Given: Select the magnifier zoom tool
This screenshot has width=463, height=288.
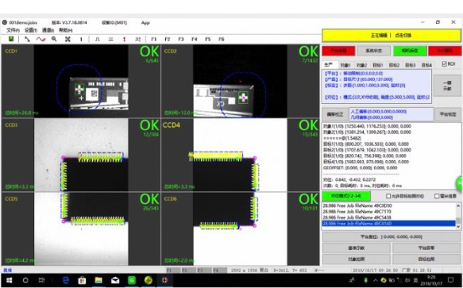Looking at the screenshot, I should point(54,39).
